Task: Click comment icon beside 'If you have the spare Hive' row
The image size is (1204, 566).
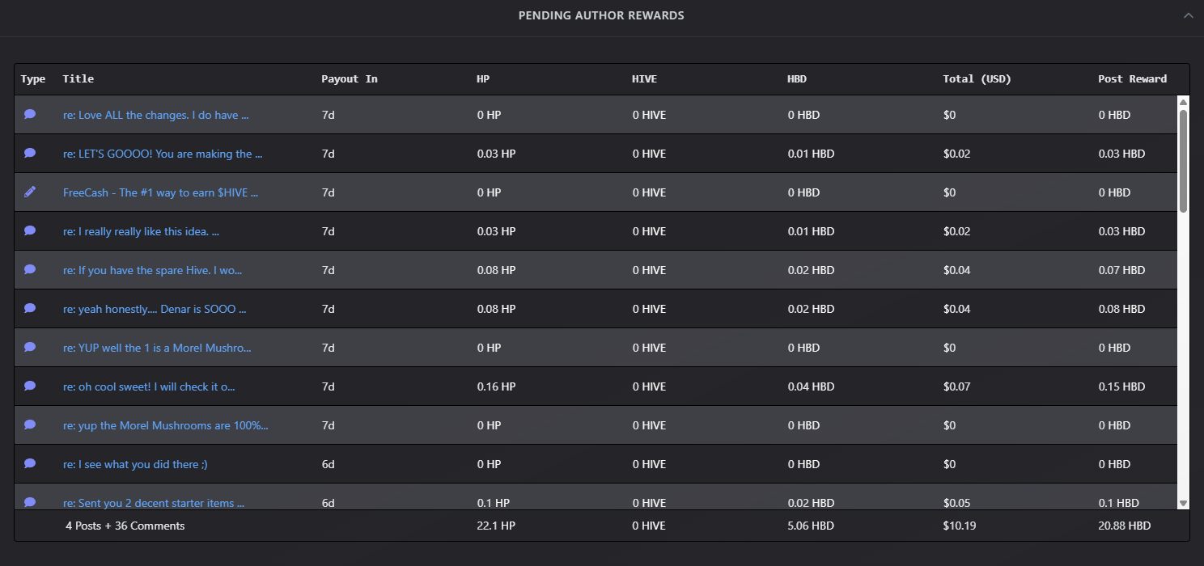Action: 30,269
